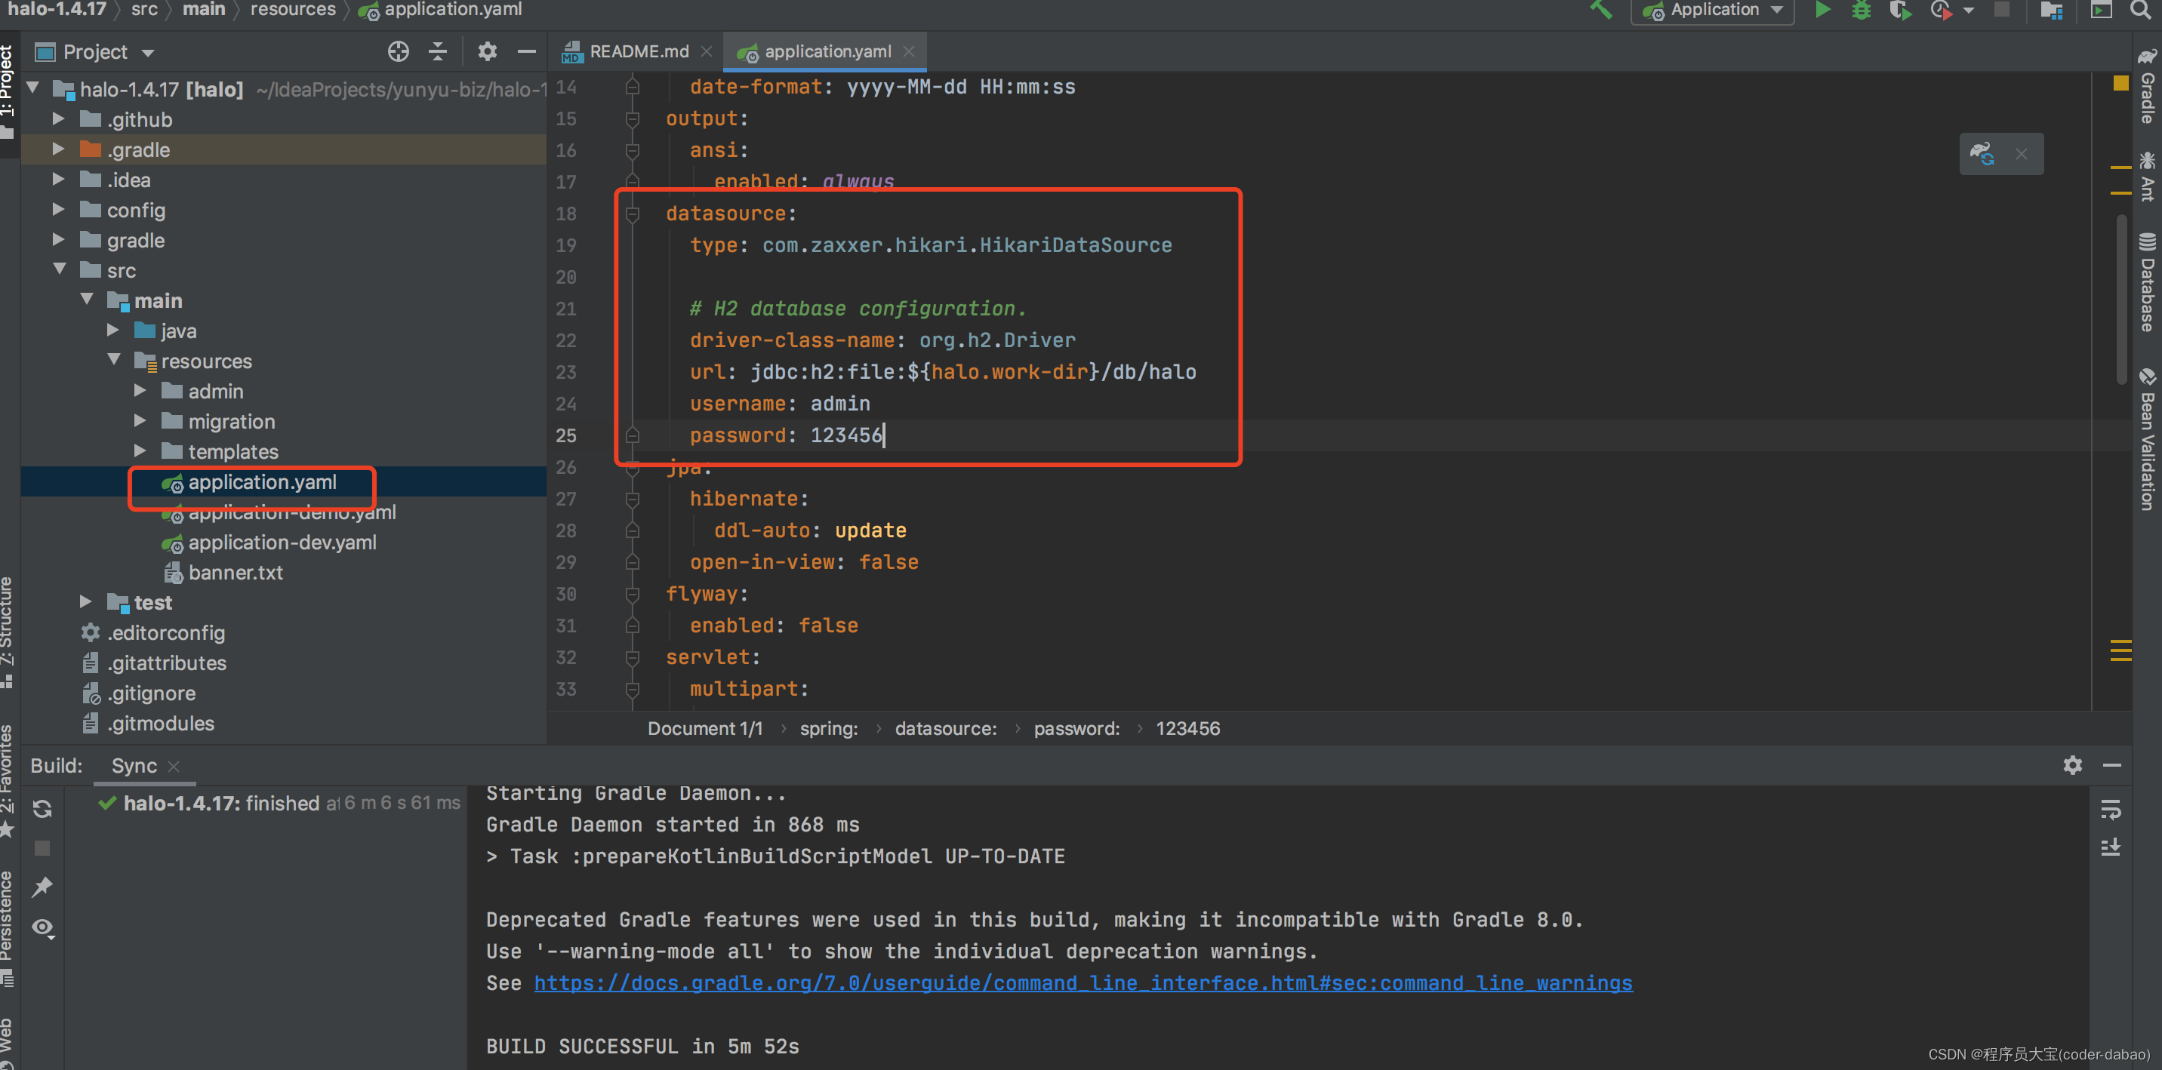This screenshot has height=1070, width=2162.
Task: Run Application with coverage
Action: click(1900, 10)
